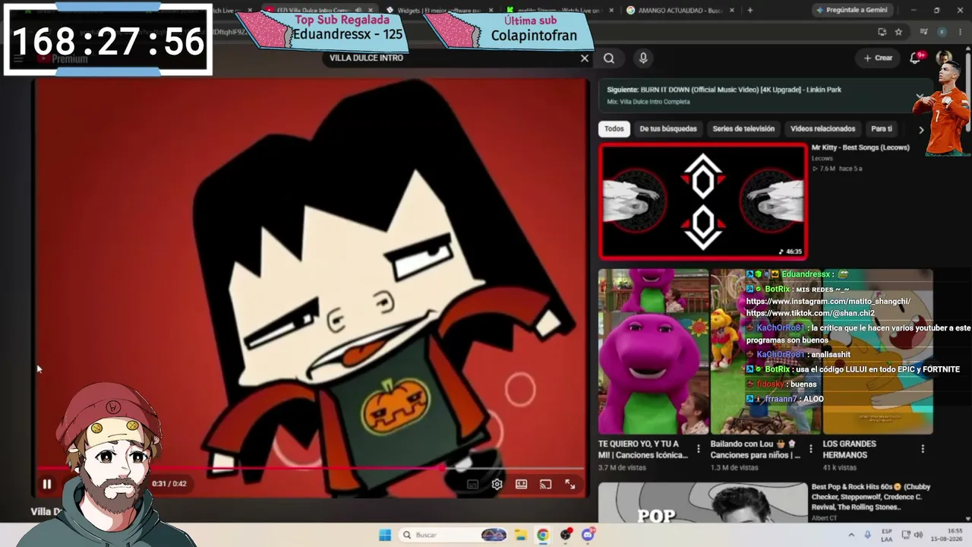Show more filter chips with the arrow
The image size is (972, 547).
921,130
